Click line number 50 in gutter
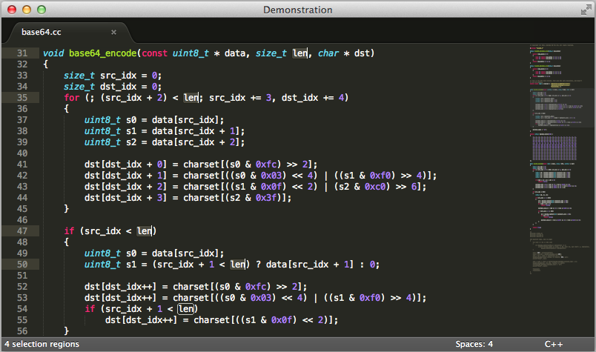The width and height of the screenshot is (596, 352). click(22, 265)
